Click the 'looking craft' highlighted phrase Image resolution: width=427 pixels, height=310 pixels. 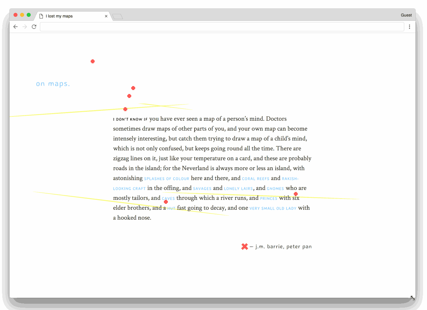(129, 189)
